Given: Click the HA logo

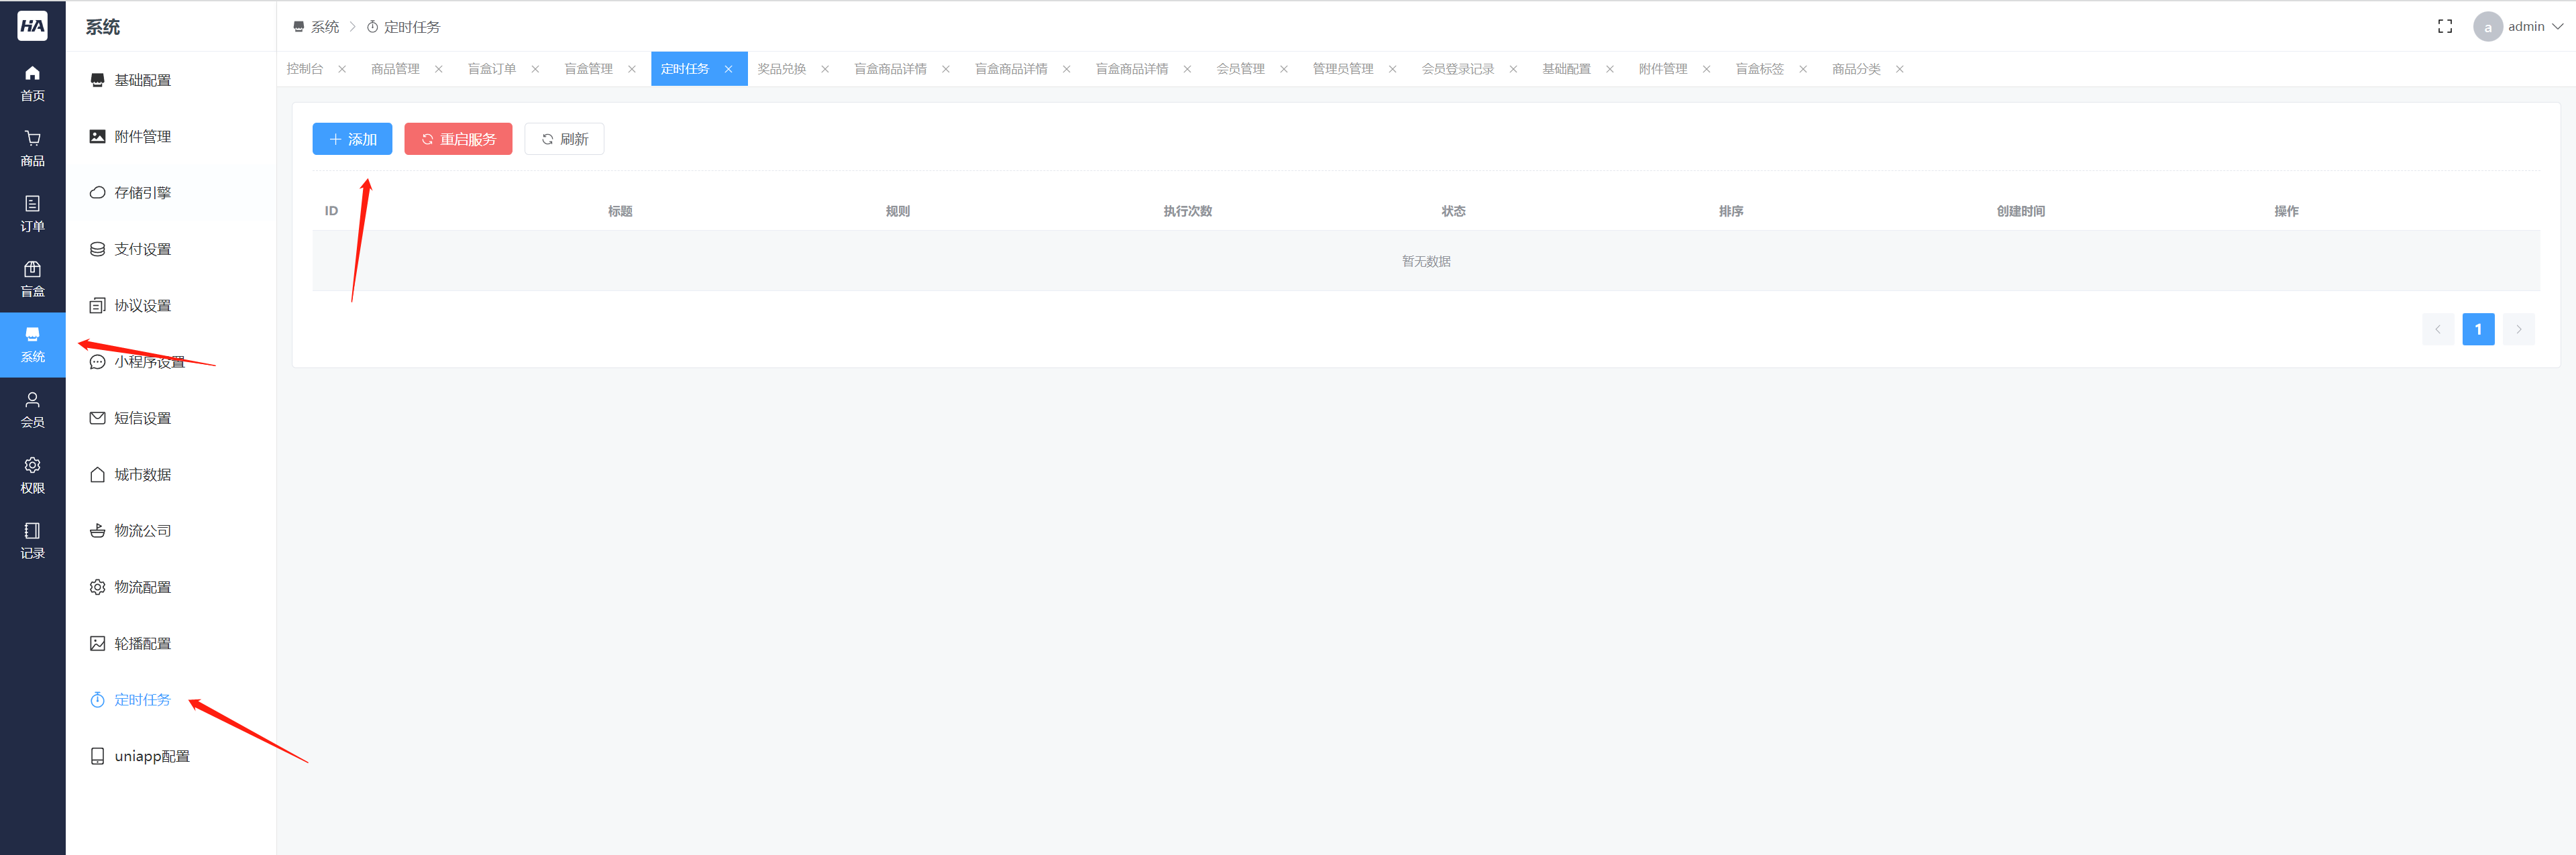Looking at the screenshot, I should (x=32, y=26).
